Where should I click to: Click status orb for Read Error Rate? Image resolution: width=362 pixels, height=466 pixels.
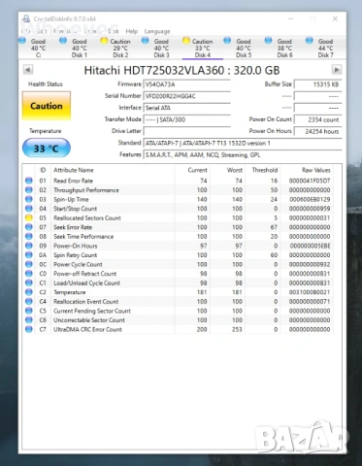pos(29,181)
